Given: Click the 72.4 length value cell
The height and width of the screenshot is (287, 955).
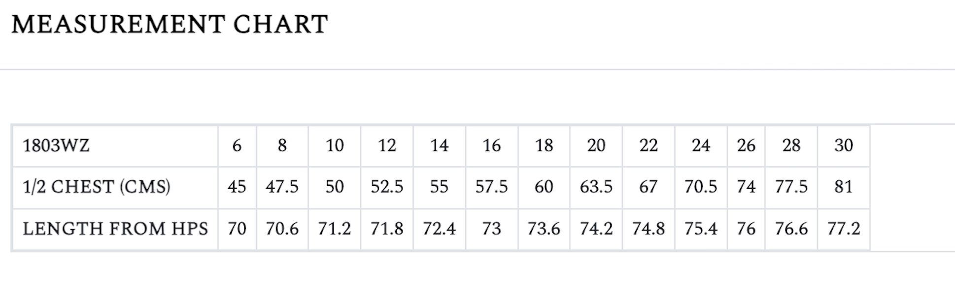Looking at the screenshot, I should tap(439, 229).
